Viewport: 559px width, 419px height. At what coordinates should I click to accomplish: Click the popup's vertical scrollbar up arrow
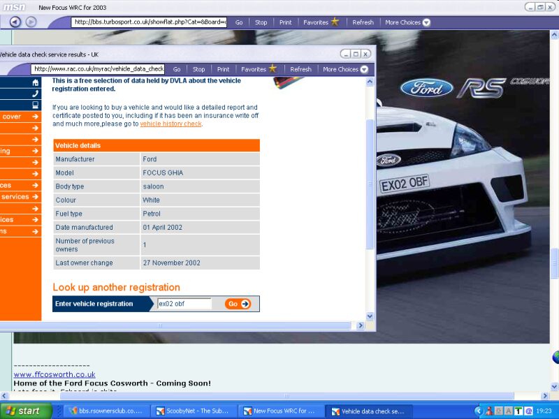370,82
